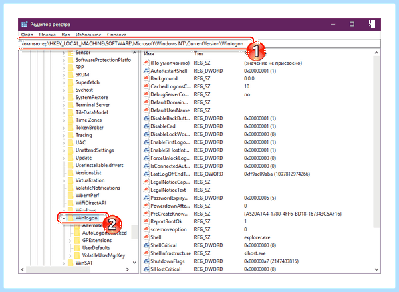Click the PasswordExpiry... DWORD icon
Image resolution: width=399 pixels, height=292 pixels.
(146, 198)
